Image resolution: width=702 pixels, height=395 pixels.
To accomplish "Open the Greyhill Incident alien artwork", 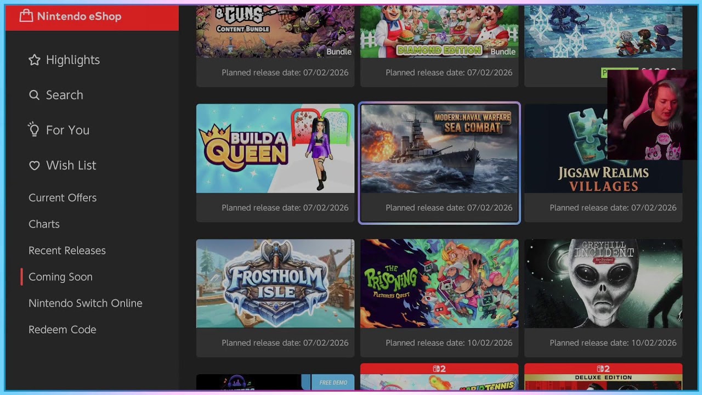I will tap(603, 283).
